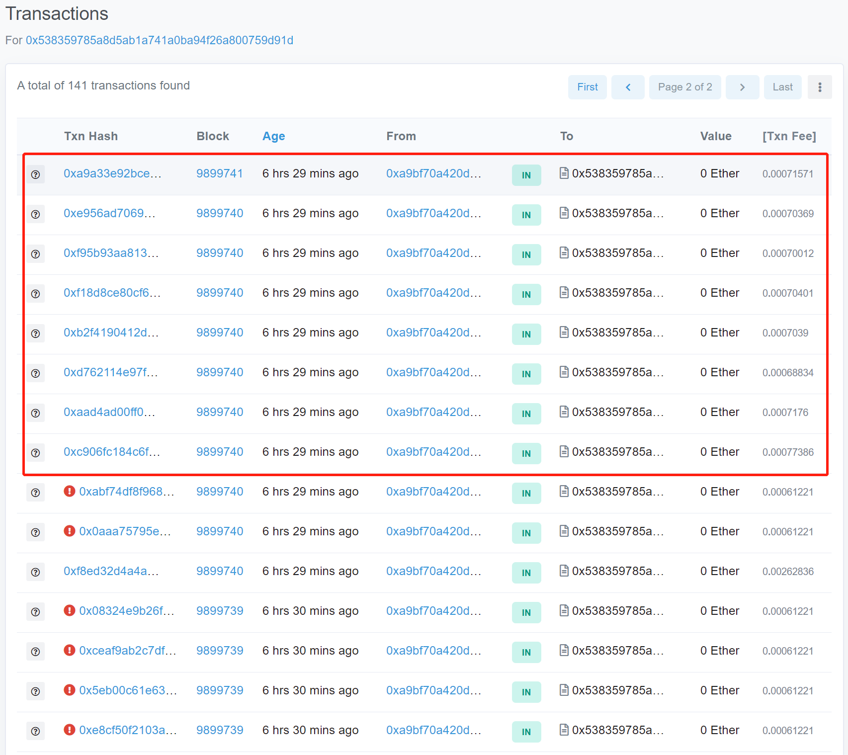Click the preview icon for transaction 0xc906fc184c6f
The width and height of the screenshot is (848, 755).
click(35, 453)
